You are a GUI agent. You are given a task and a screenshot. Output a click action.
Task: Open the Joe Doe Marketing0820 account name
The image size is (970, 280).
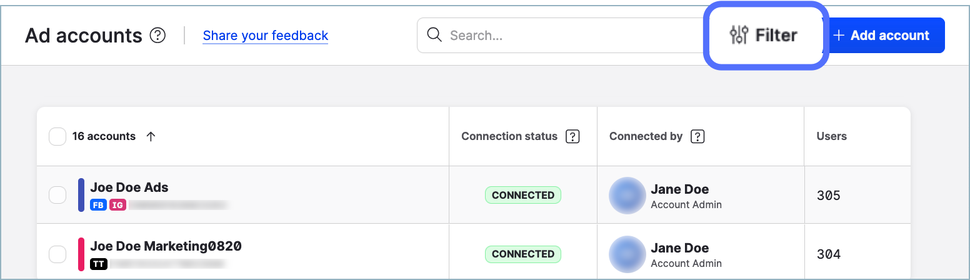[166, 246]
